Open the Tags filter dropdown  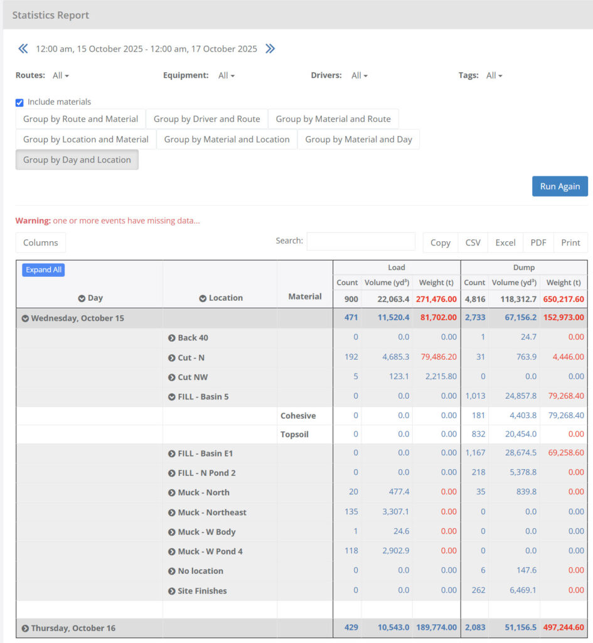(494, 75)
